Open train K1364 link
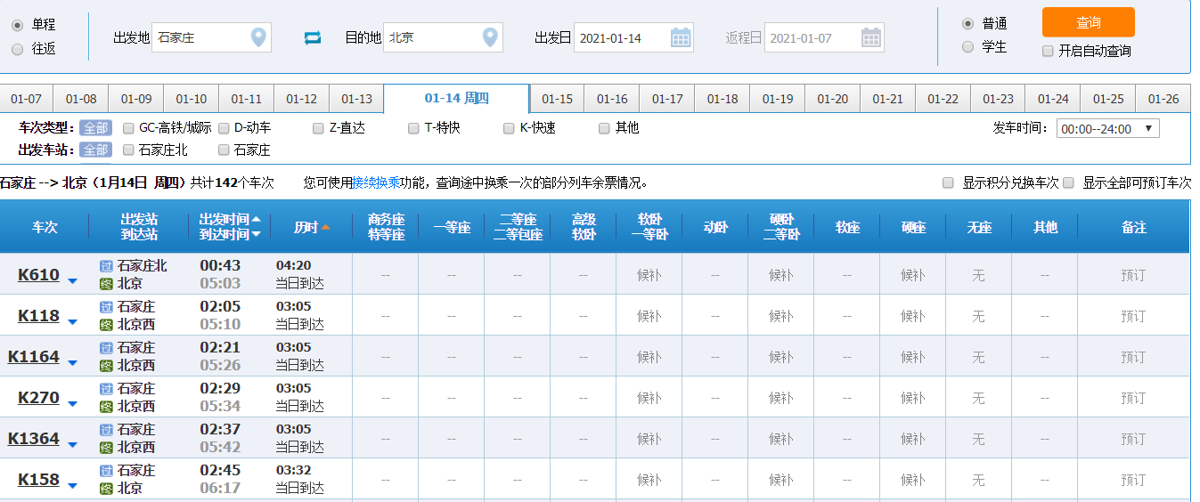Image resolution: width=1200 pixels, height=502 pixels. [x=34, y=439]
